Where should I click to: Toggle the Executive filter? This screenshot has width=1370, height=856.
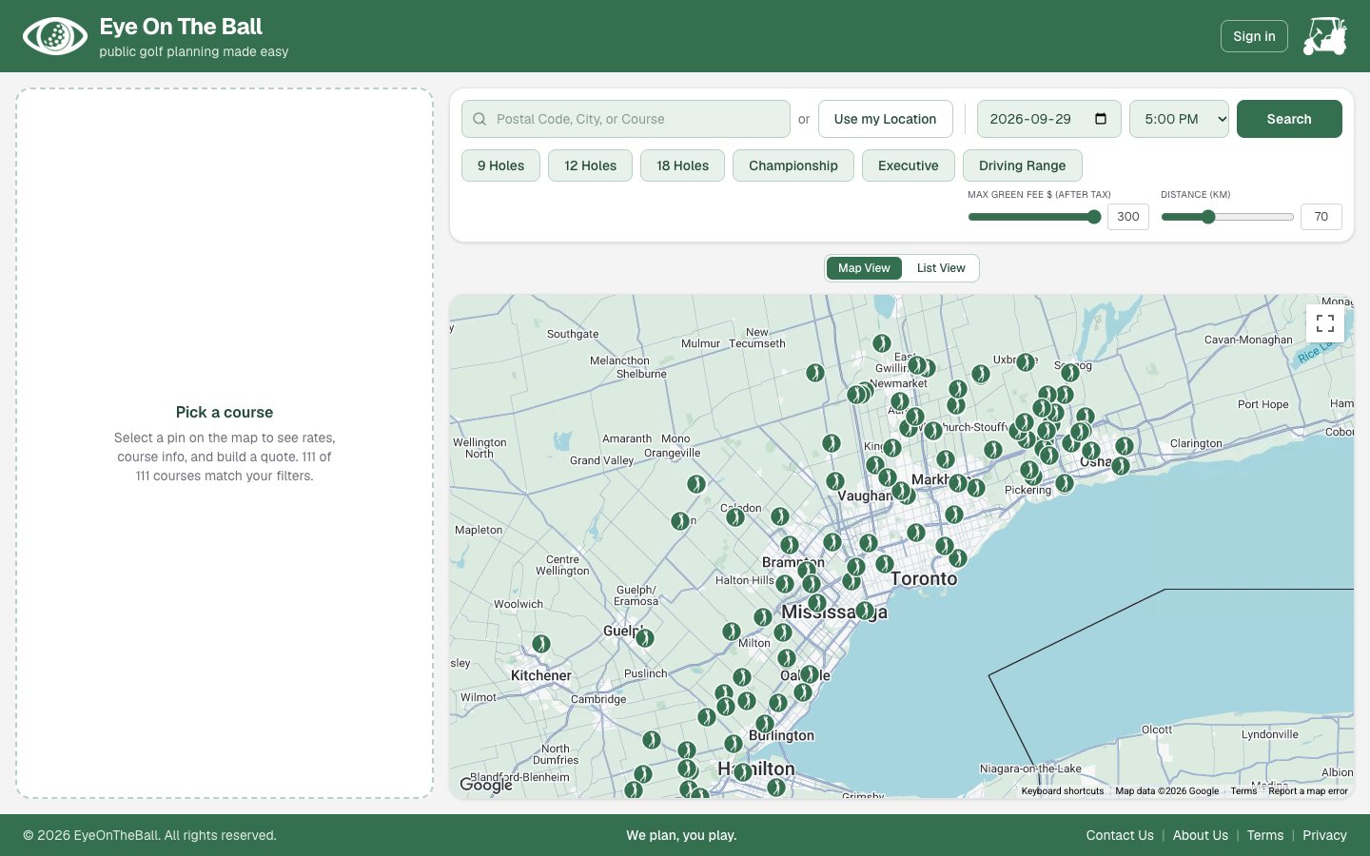[x=909, y=165]
